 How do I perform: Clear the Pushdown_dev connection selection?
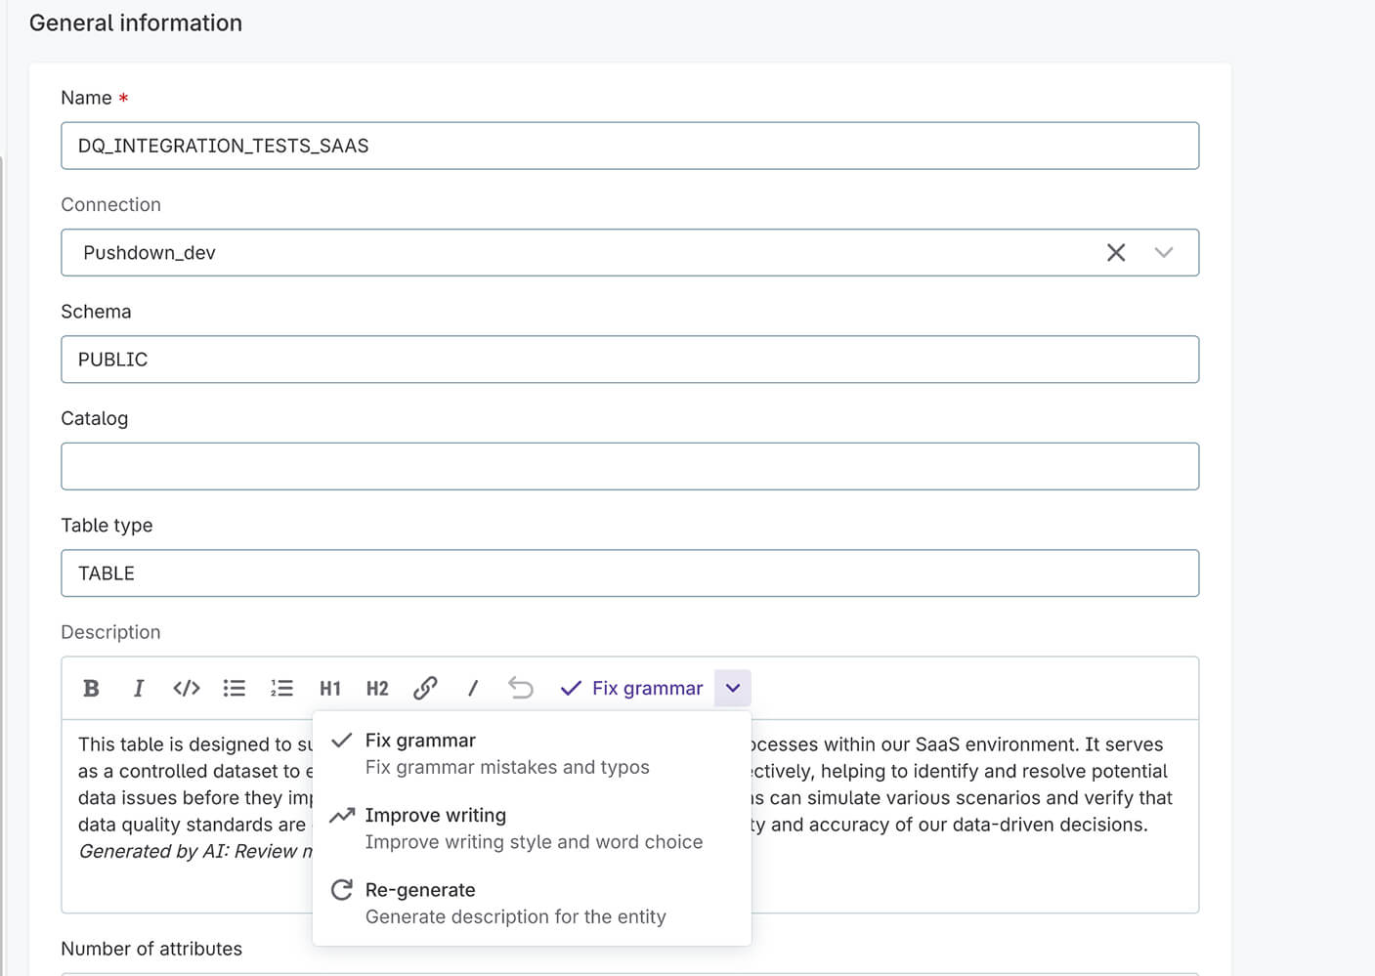pos(1116,253)
